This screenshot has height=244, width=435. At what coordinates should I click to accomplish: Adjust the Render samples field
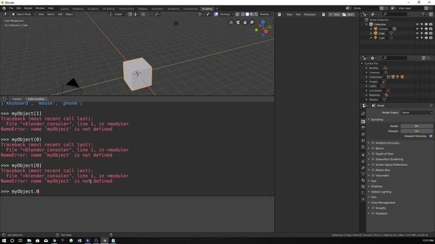[417, 126]
